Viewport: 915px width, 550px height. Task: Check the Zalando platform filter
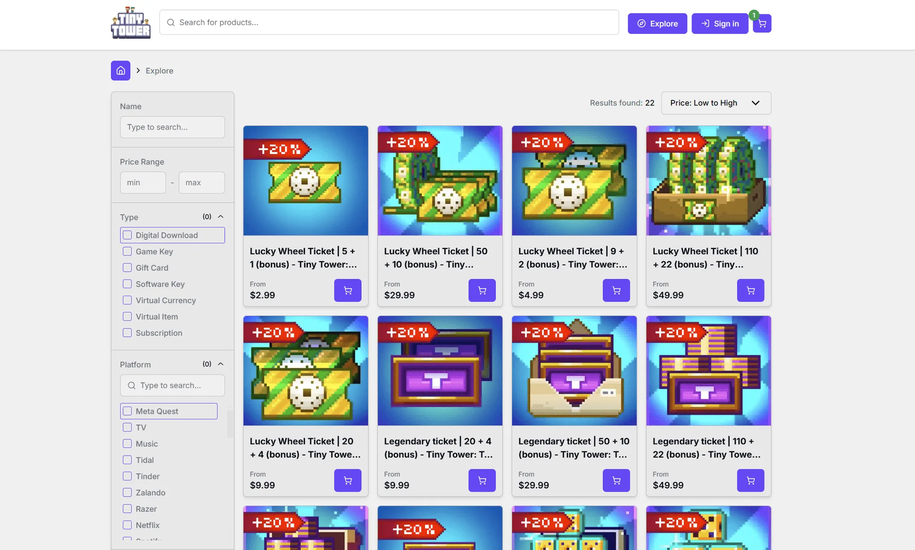click(127, 492)
